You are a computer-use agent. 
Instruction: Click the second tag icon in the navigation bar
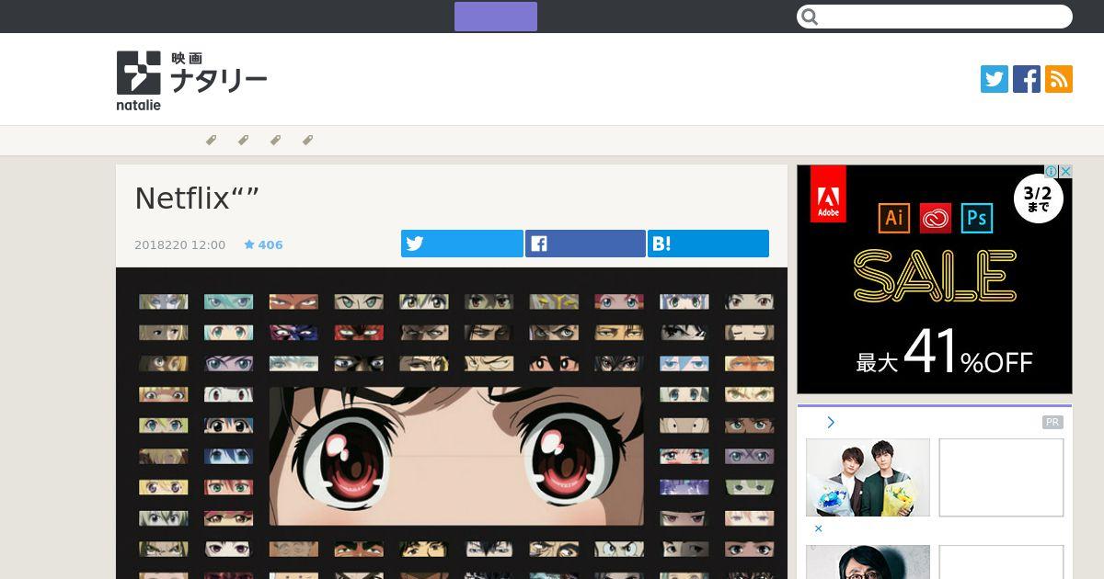click(x=243, y=141)
